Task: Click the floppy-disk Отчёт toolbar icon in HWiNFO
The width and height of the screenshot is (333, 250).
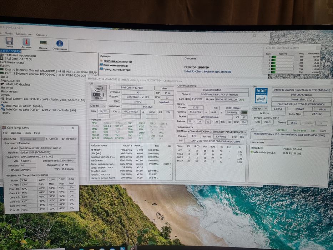Action: coord(9,41)
